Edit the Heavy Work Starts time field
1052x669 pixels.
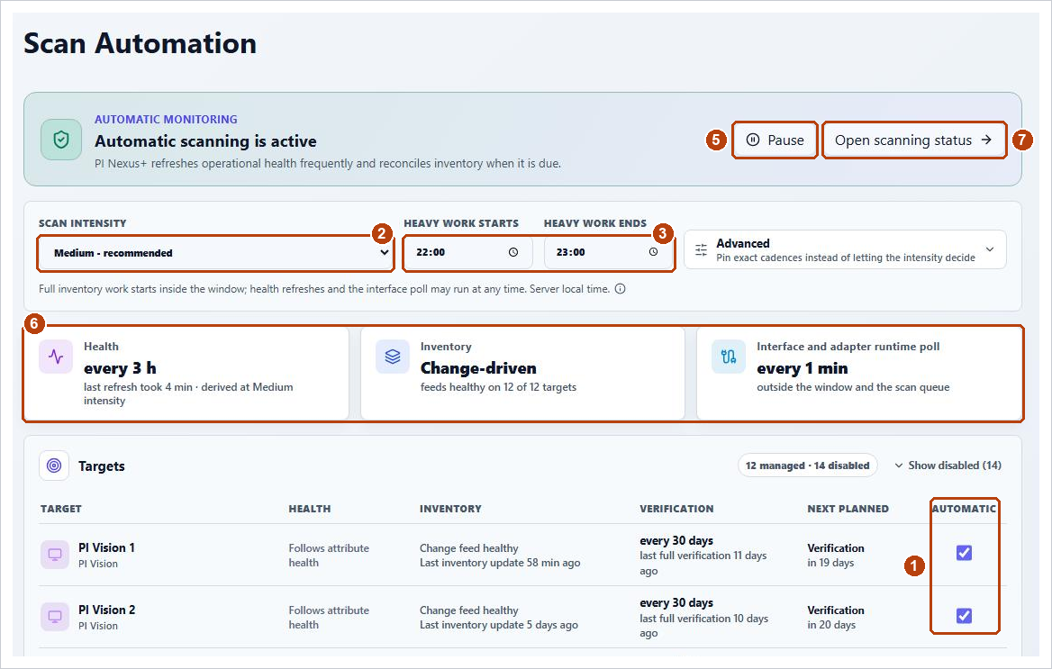click(x=467, y=252)
